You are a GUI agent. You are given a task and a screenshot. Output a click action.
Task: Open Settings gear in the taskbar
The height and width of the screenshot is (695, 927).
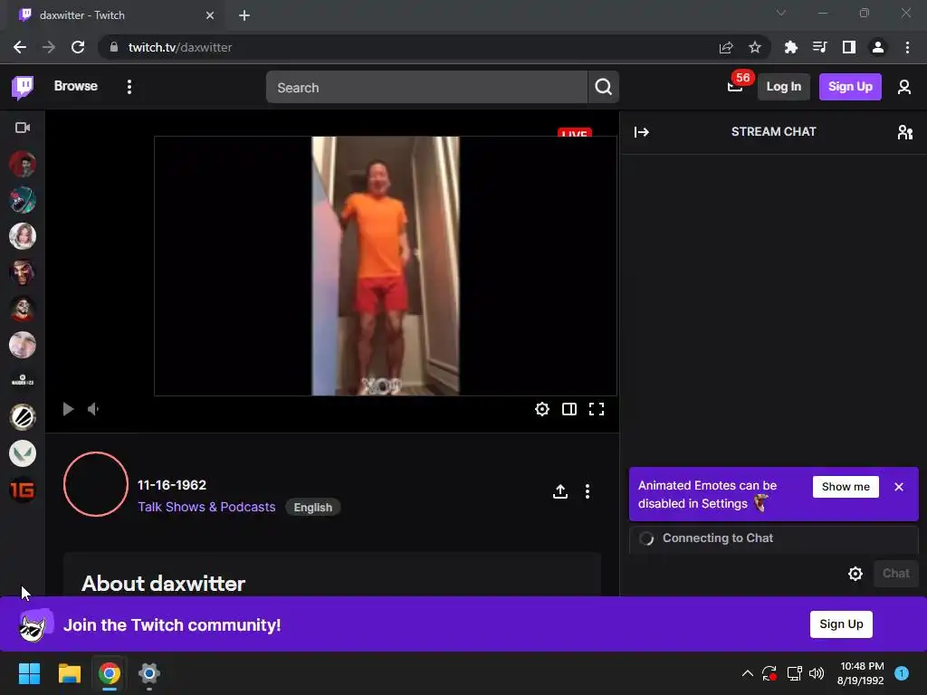click(149, 673)
